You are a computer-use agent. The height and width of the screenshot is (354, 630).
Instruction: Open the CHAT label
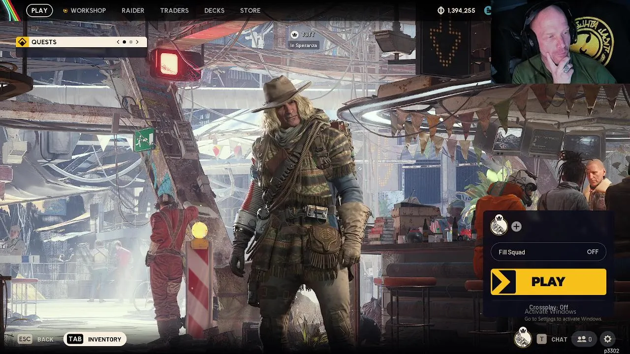pyautogui.click(x=559, y=339)
